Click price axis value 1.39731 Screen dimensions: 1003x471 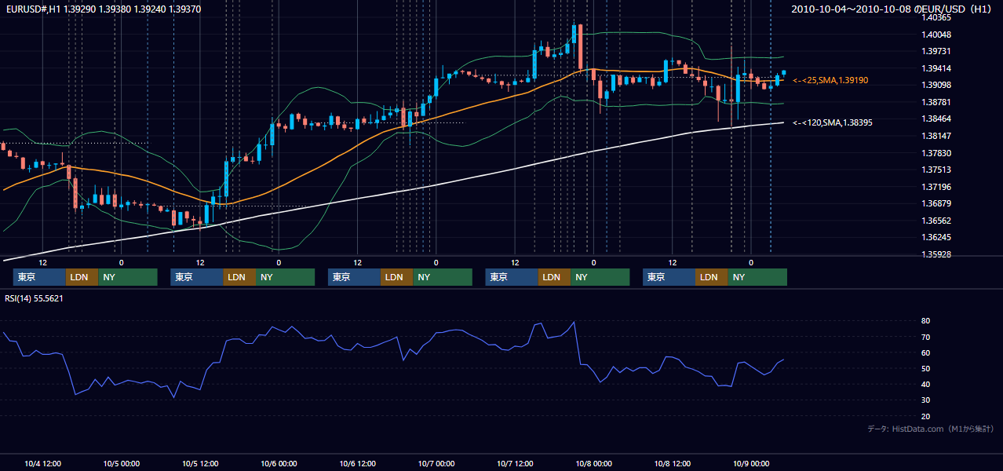pos(936,51)
